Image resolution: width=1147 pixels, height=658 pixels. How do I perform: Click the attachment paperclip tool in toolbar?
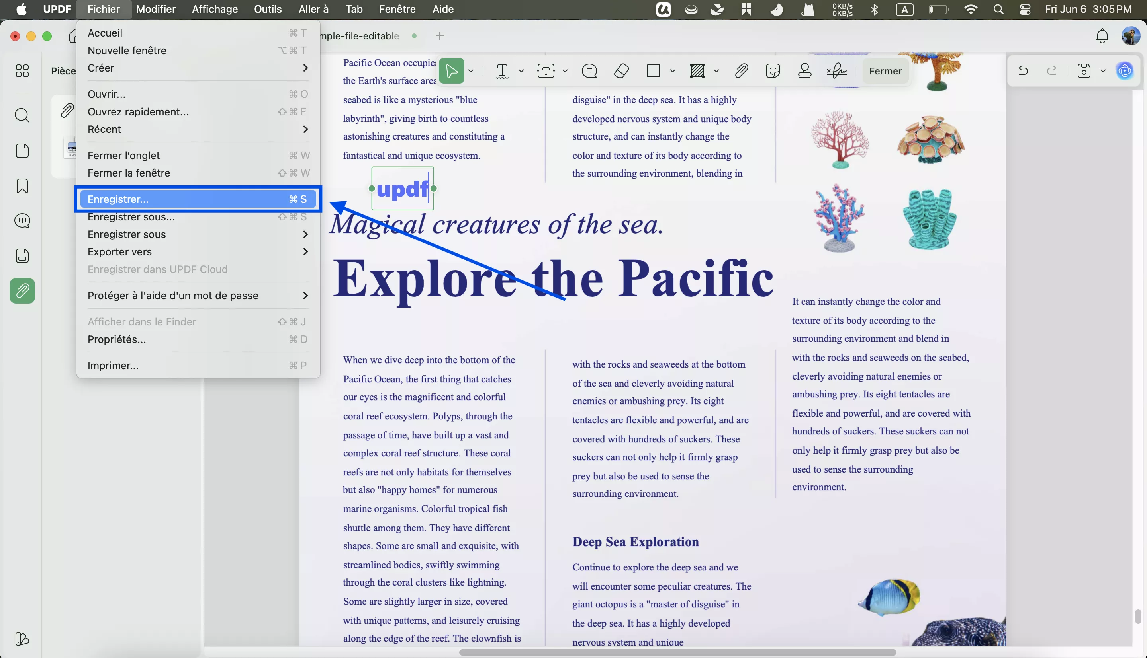(x=741, y=71)
